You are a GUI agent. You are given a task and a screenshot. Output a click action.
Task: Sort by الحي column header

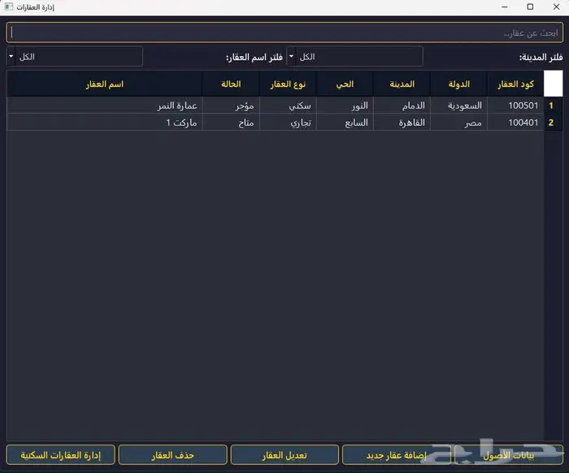pyautogui.click(x=345, y=84)
